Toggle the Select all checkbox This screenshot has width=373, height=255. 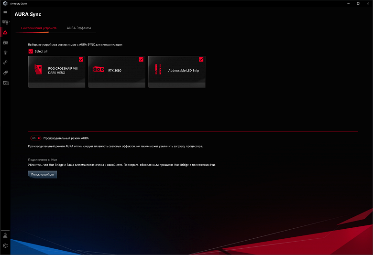click(x=31, y=51)
